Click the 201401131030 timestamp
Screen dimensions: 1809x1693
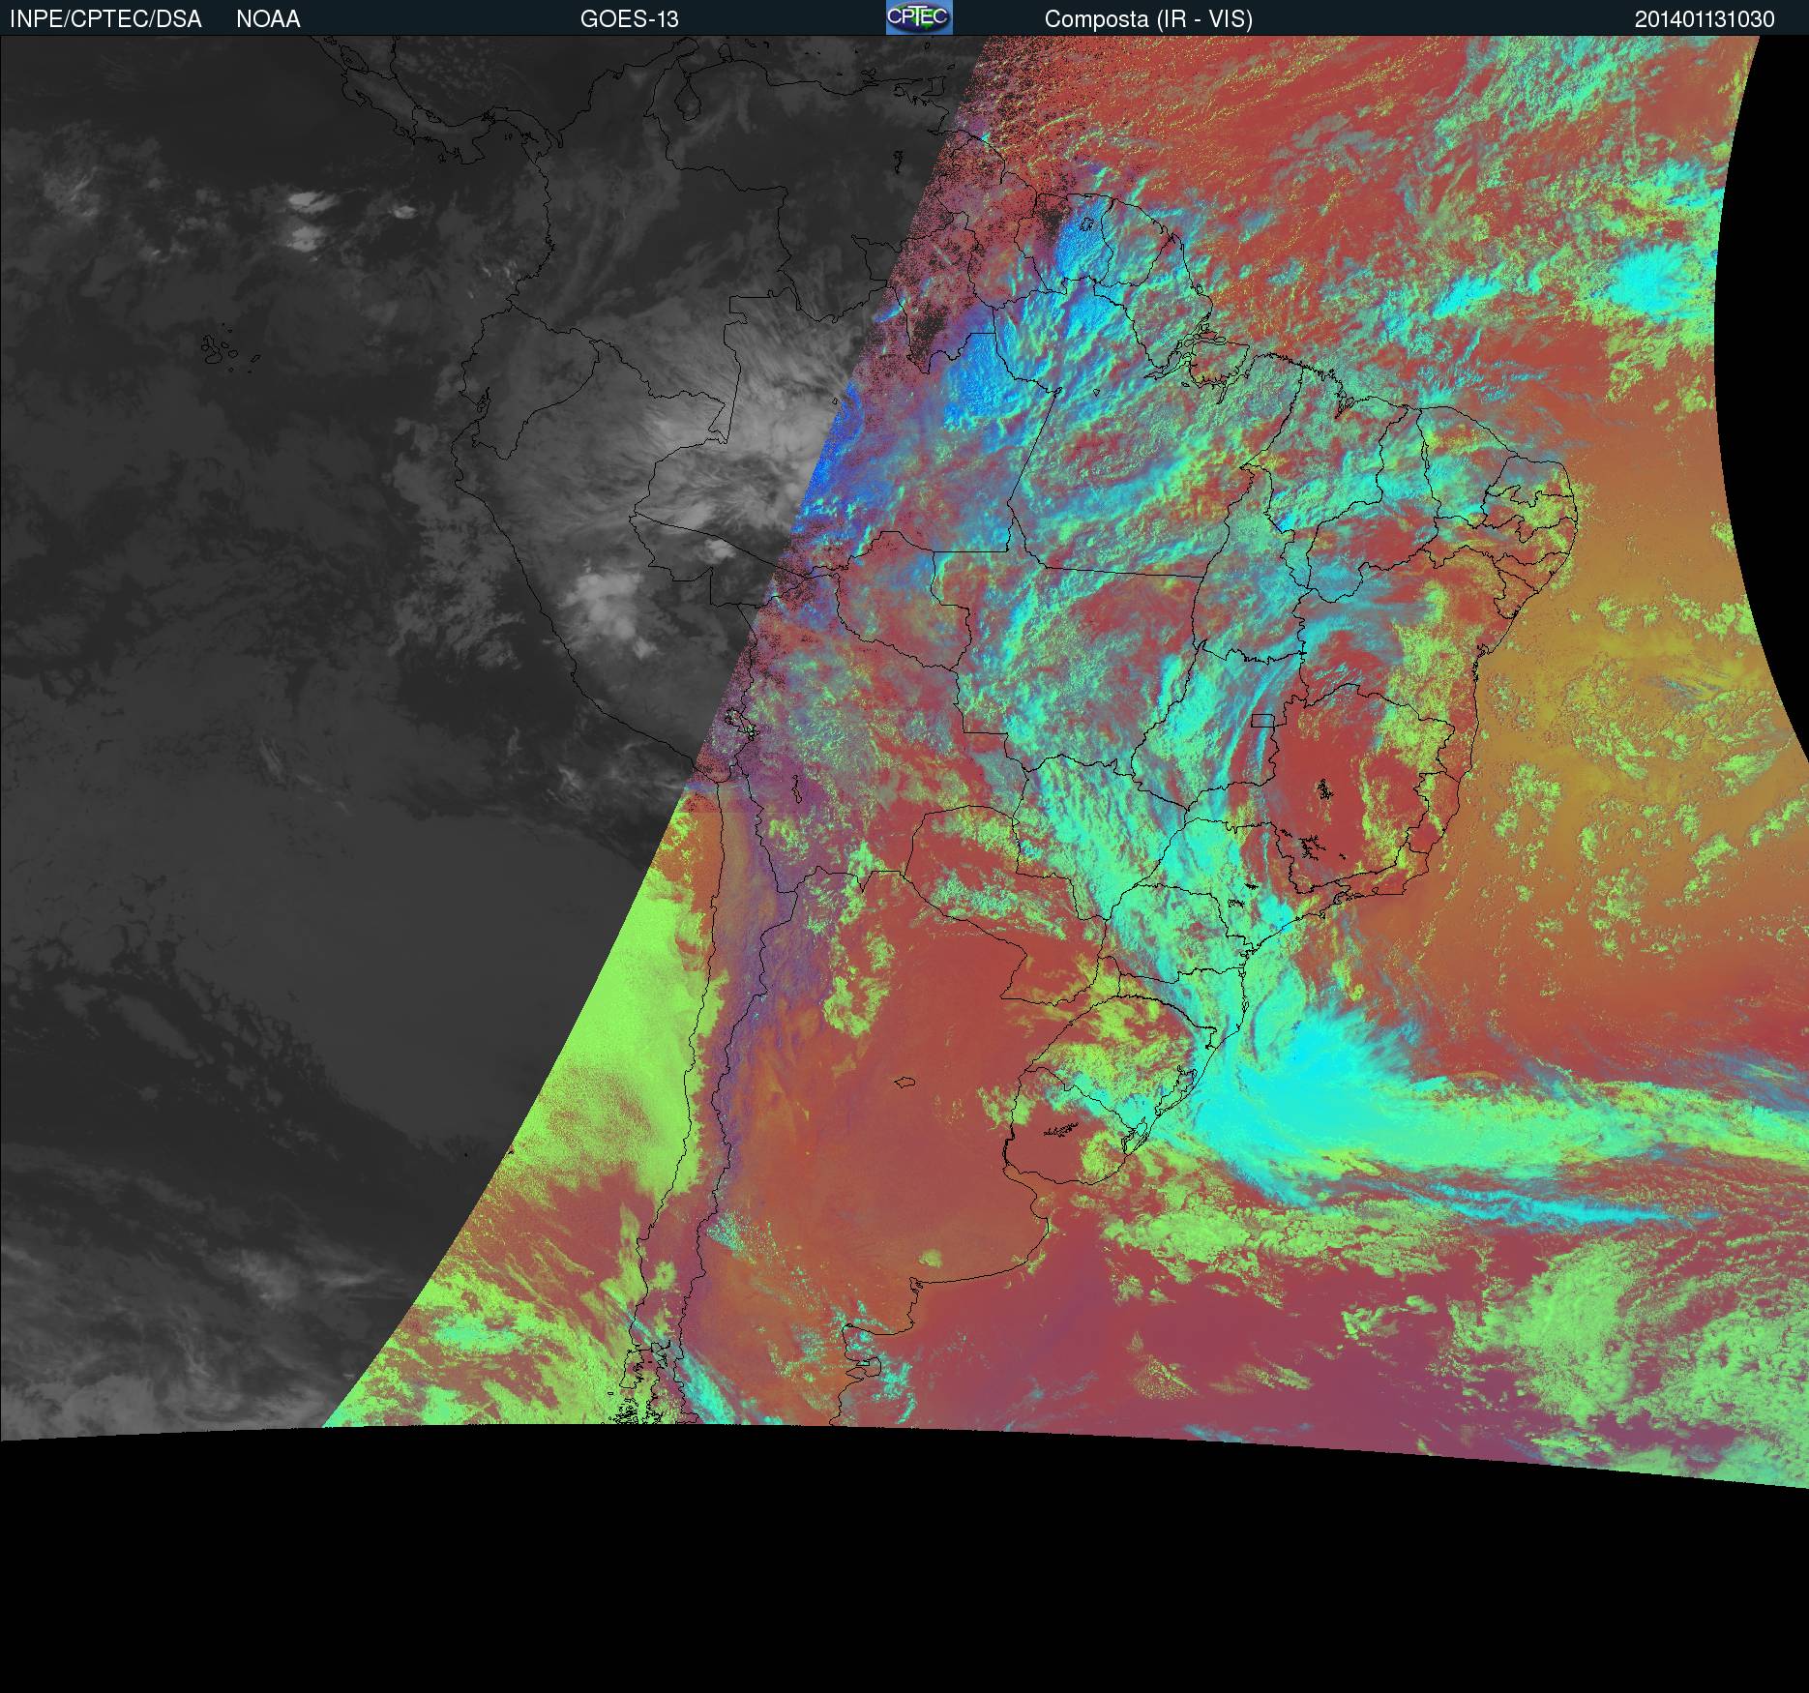pos(1705,19)
